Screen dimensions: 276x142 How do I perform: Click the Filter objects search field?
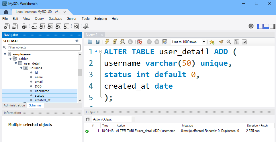44,47
